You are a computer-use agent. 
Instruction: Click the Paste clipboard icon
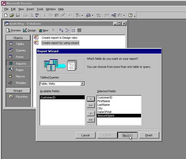coord(57,15)
